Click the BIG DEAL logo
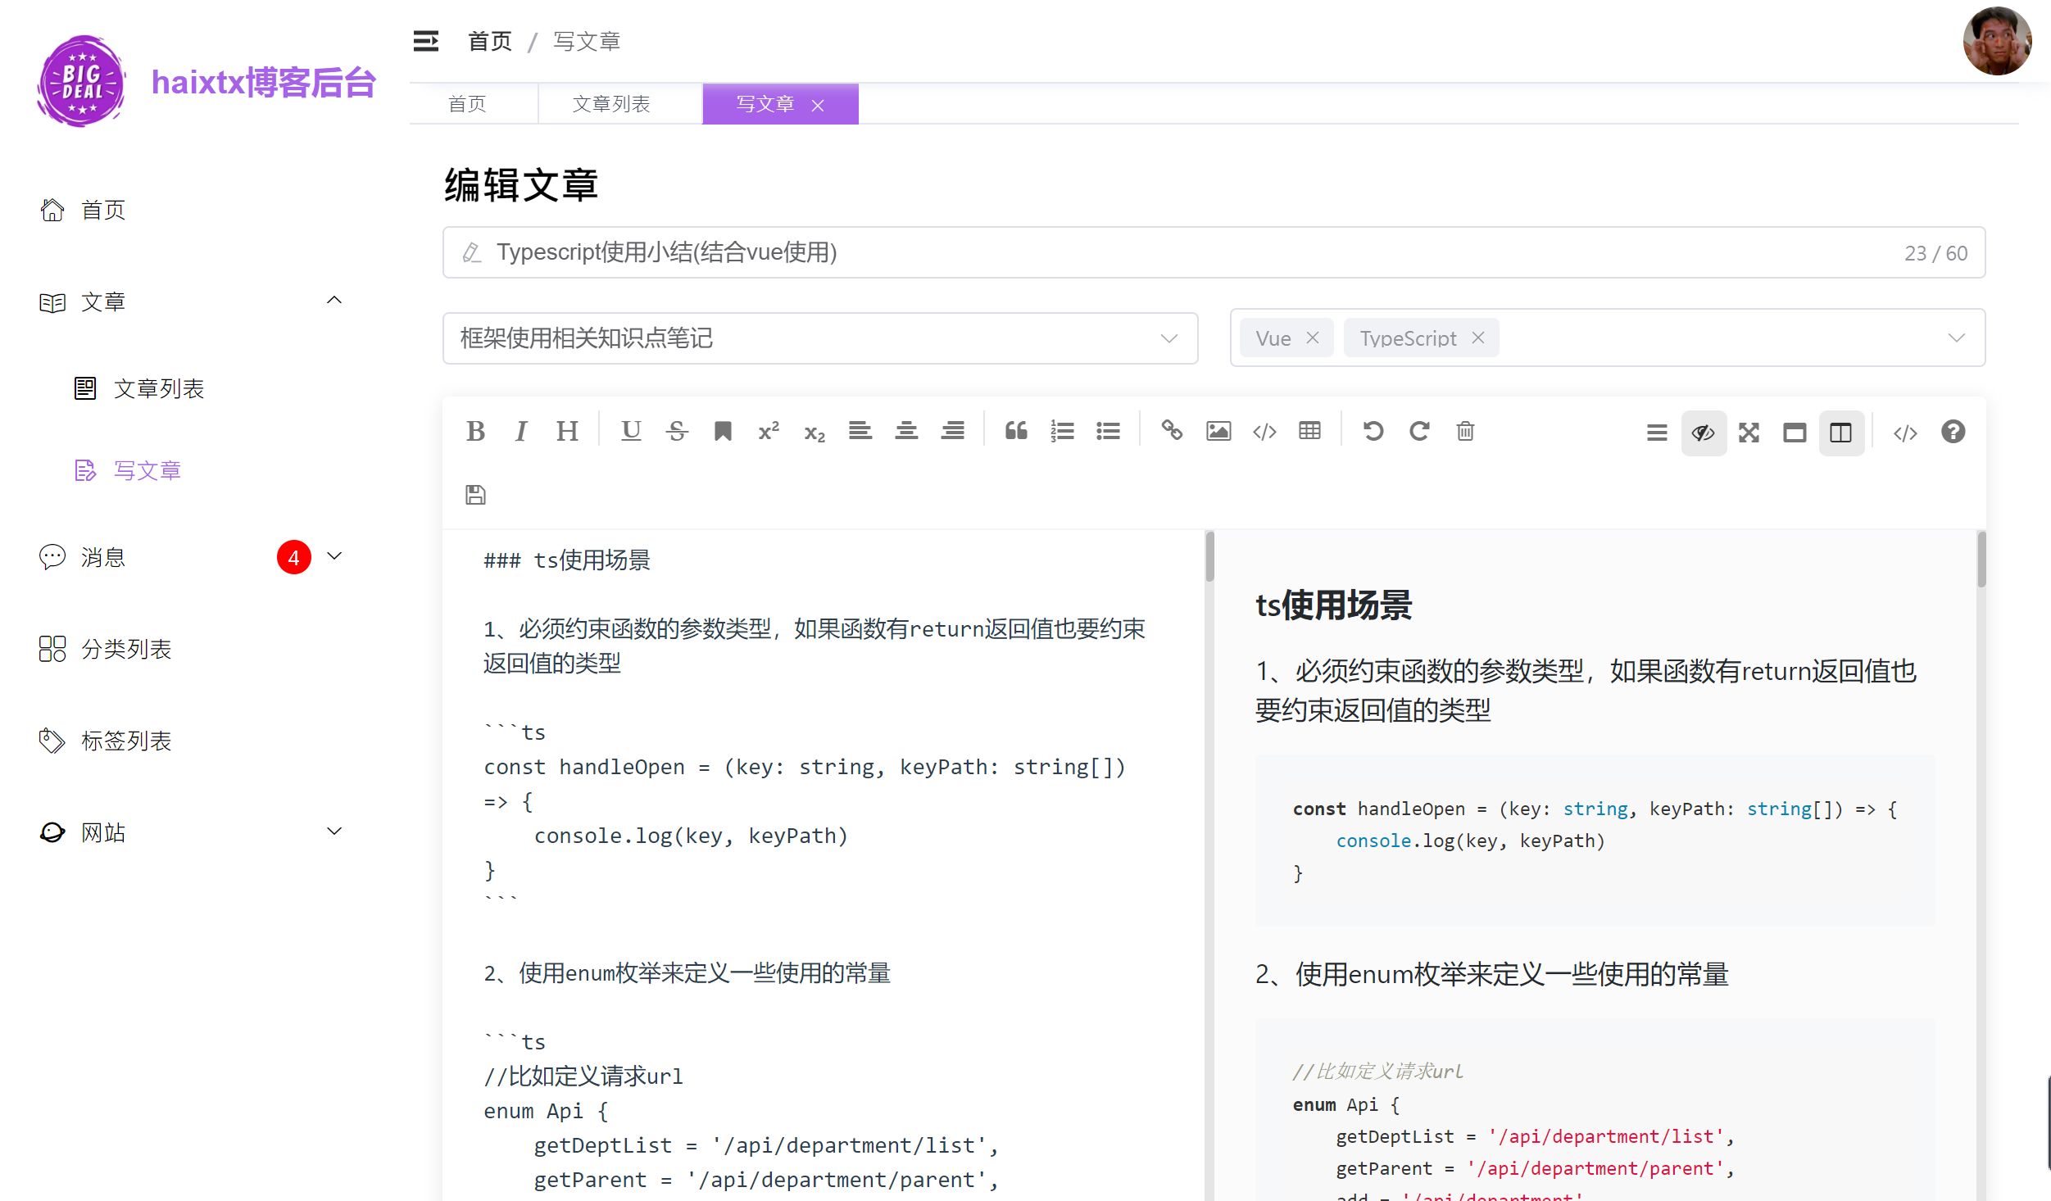Image resolution: width=2051 pixels, height=1201 pixels. point(81,81)
